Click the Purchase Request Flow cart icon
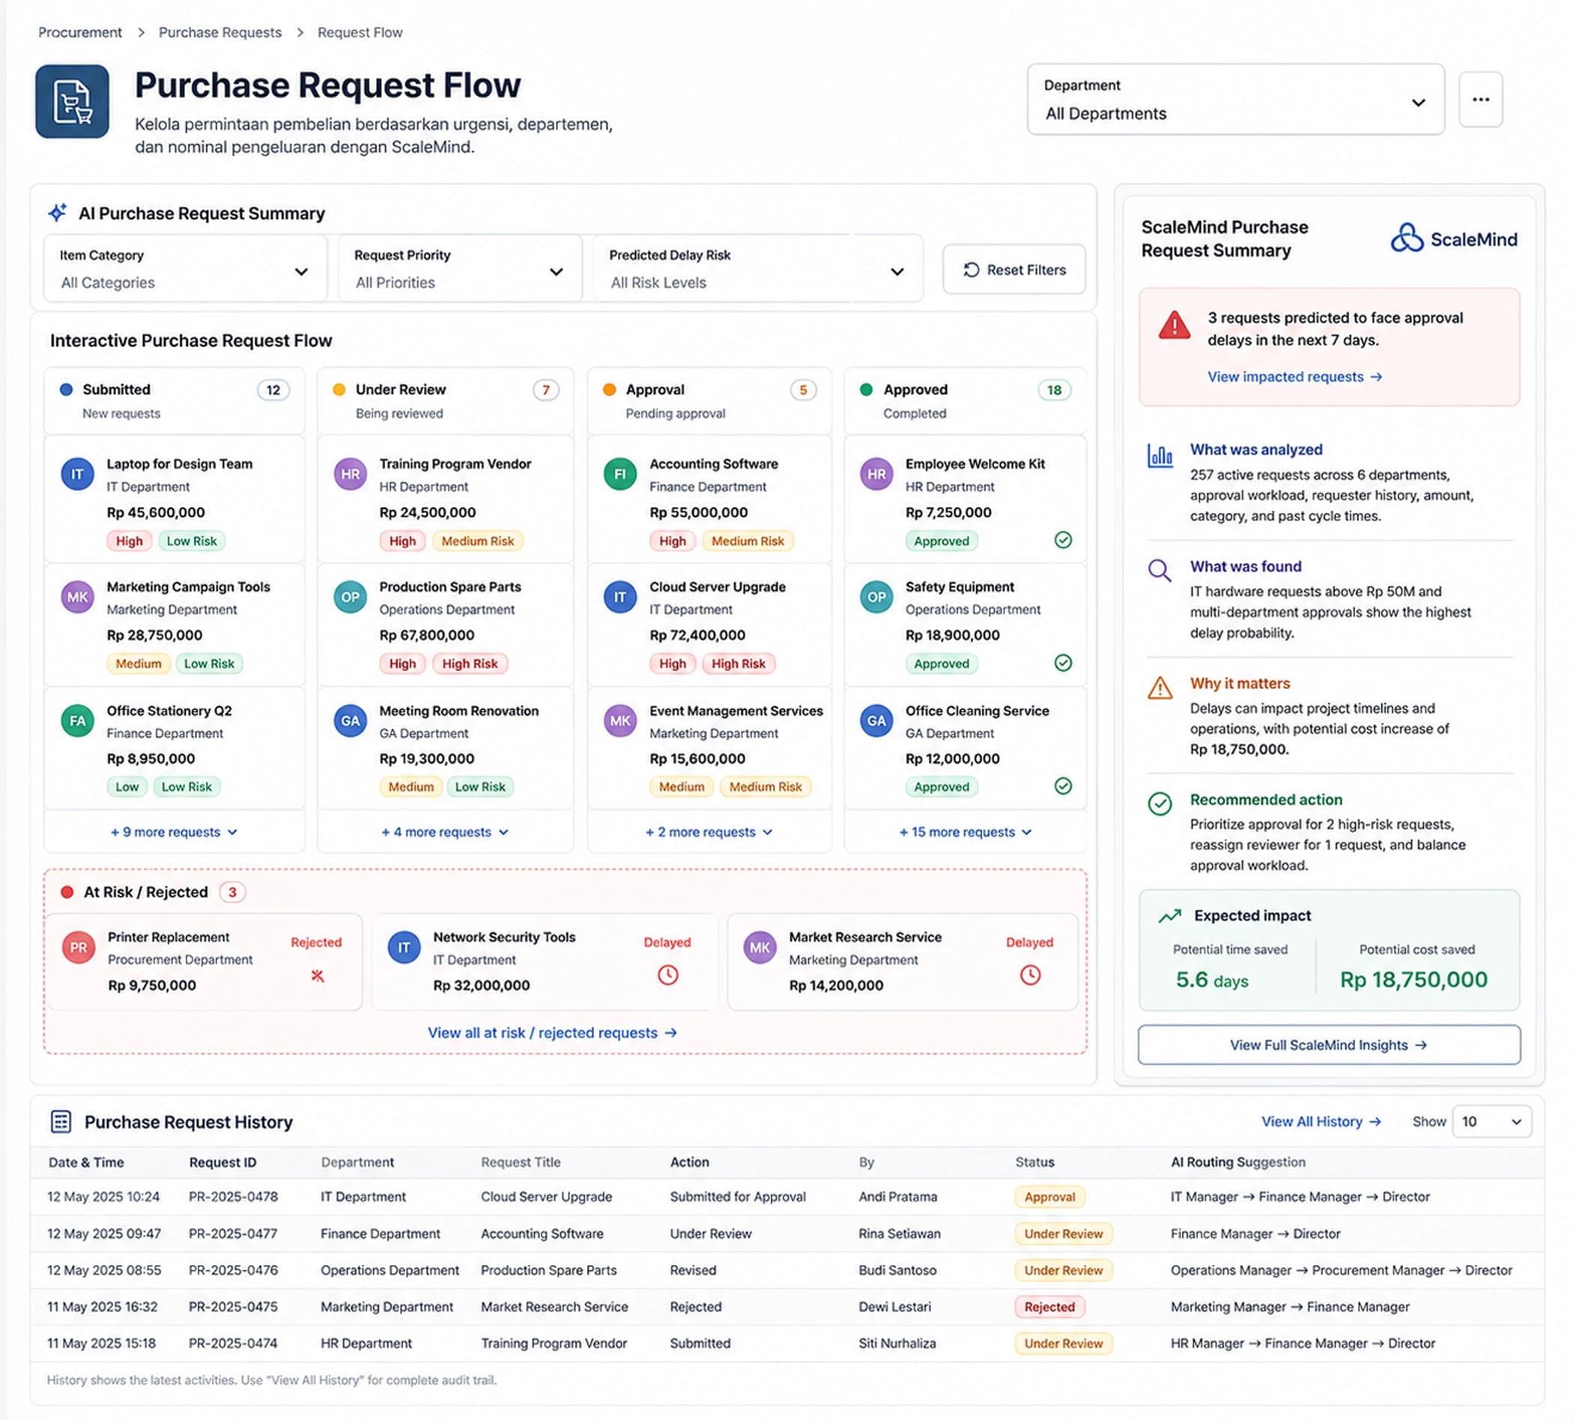The image size is (1573, 1420). pyautogui.click(x=72, y=101)
